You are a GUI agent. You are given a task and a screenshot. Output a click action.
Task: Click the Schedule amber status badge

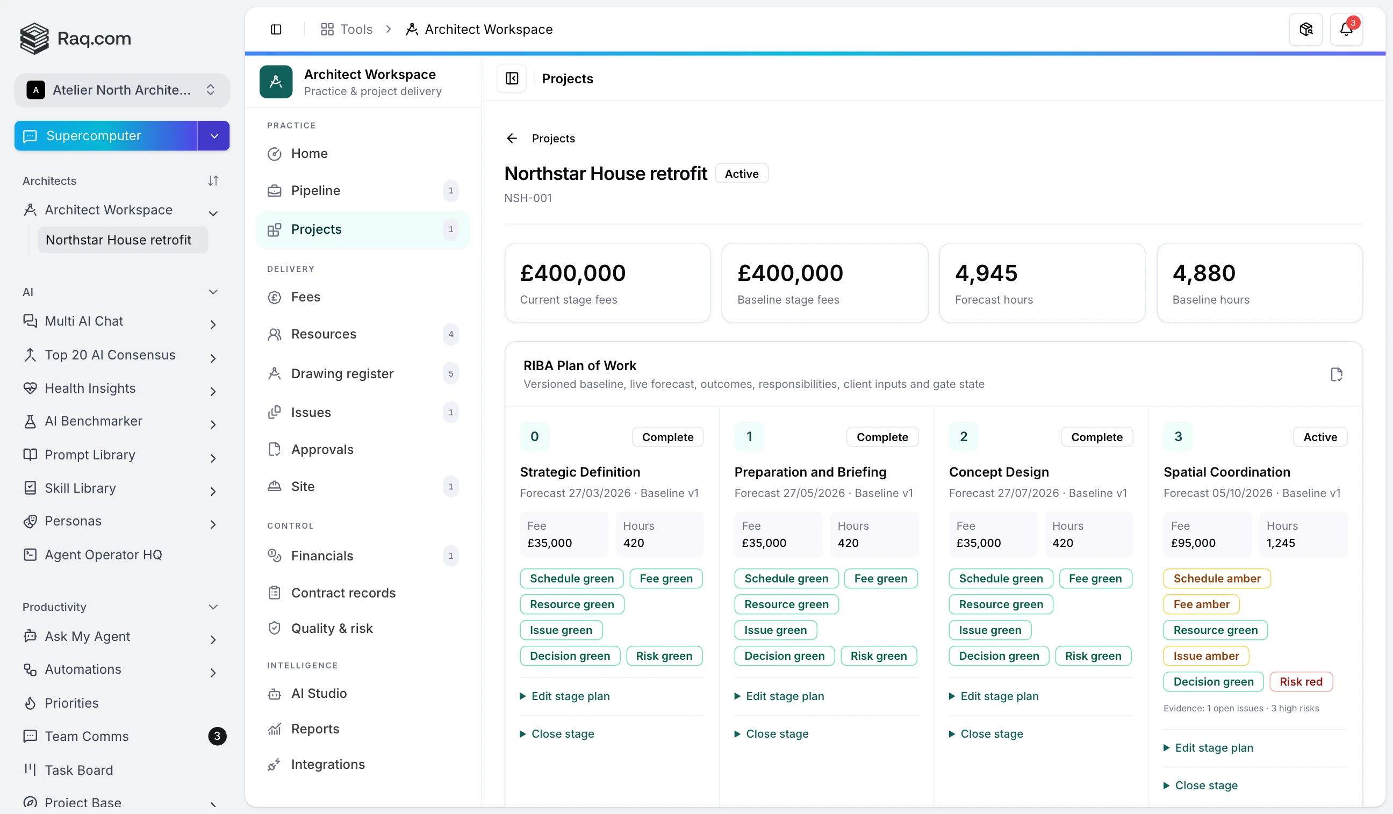pyautogui.click(x=1217, y=579)
